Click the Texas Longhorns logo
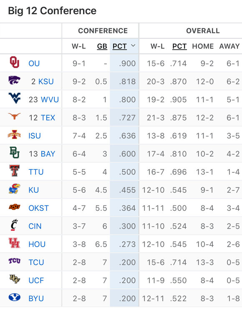242x313 pixels. coord(14,116)
